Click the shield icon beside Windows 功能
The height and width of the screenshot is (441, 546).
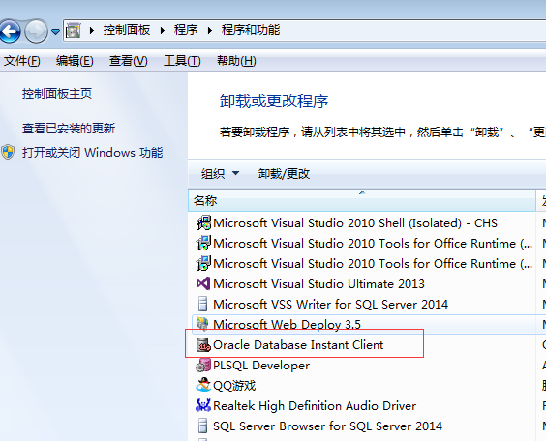click(8, 152)
